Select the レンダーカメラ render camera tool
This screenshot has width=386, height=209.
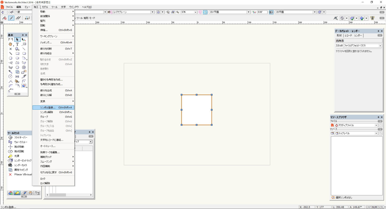pyautogui.click(x=20, y=165)
